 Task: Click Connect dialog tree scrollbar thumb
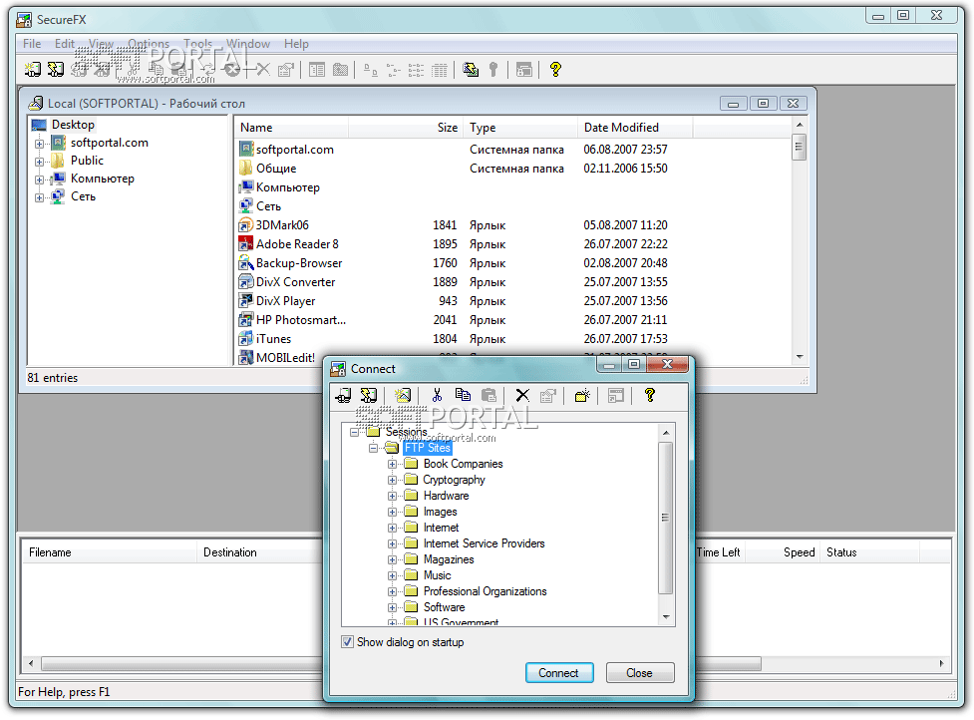point(665,519)
